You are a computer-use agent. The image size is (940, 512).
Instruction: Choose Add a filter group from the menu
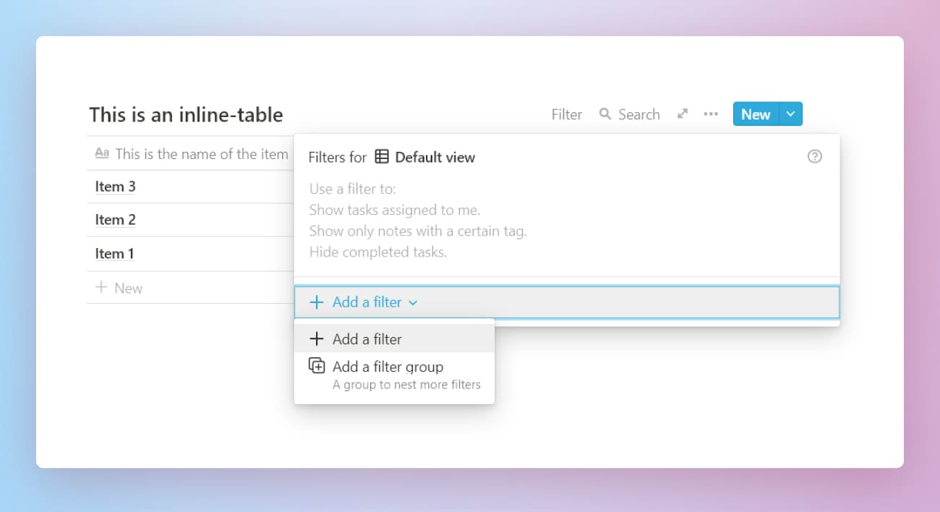(388, 367)
